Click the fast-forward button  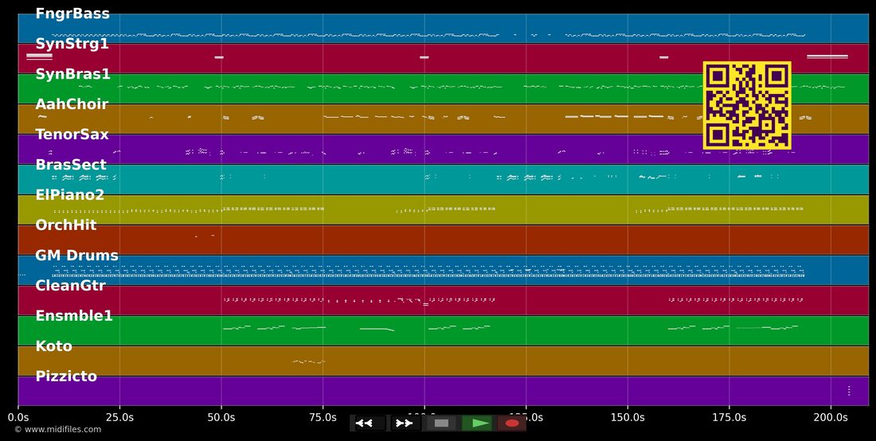pyautogui.click(x=405, y=423)
